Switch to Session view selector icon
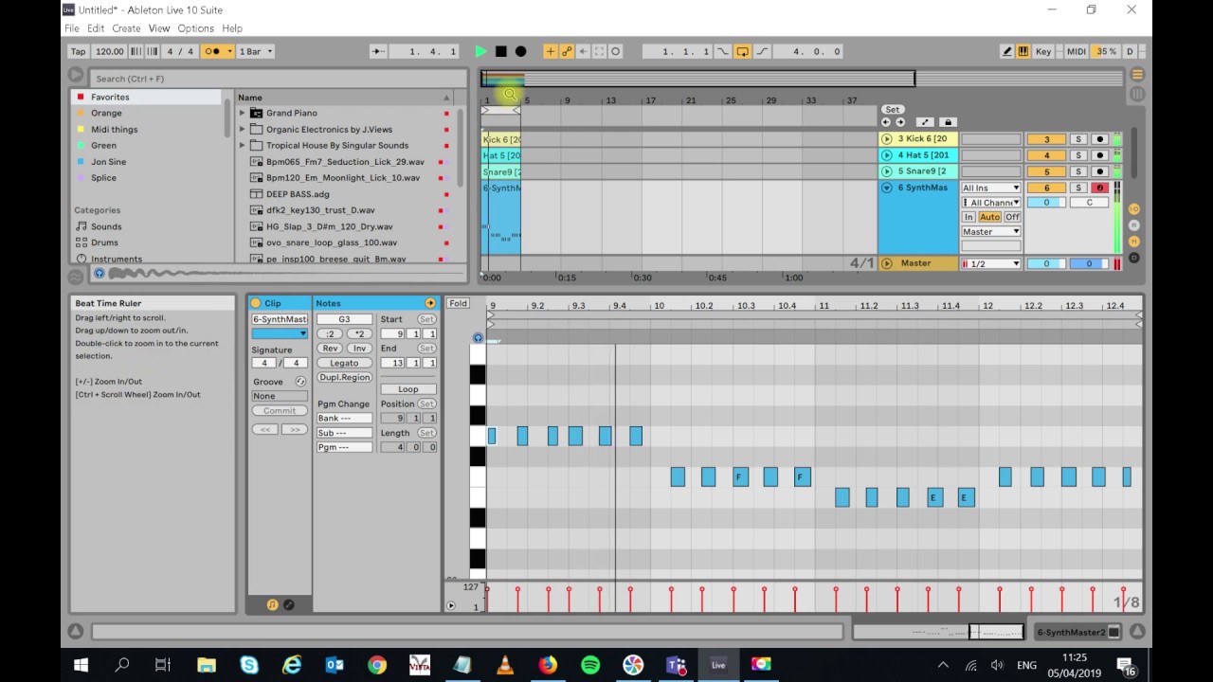The image size is (1213, 682). pyautogui.click(x=1137, y=94)
